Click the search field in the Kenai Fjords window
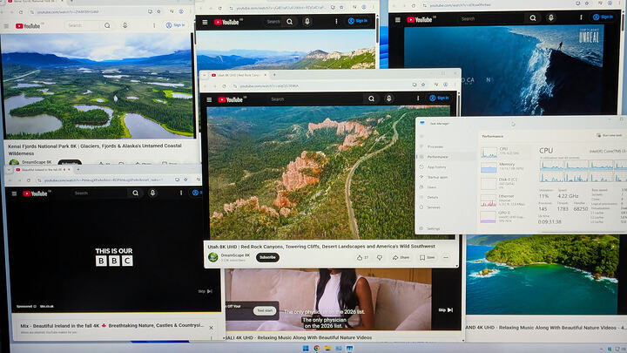Screen dimensions: 627x353 pyautogui.click(x=82, y=25)
